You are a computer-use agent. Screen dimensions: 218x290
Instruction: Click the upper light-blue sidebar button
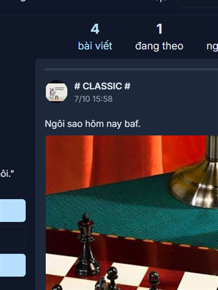13,211
